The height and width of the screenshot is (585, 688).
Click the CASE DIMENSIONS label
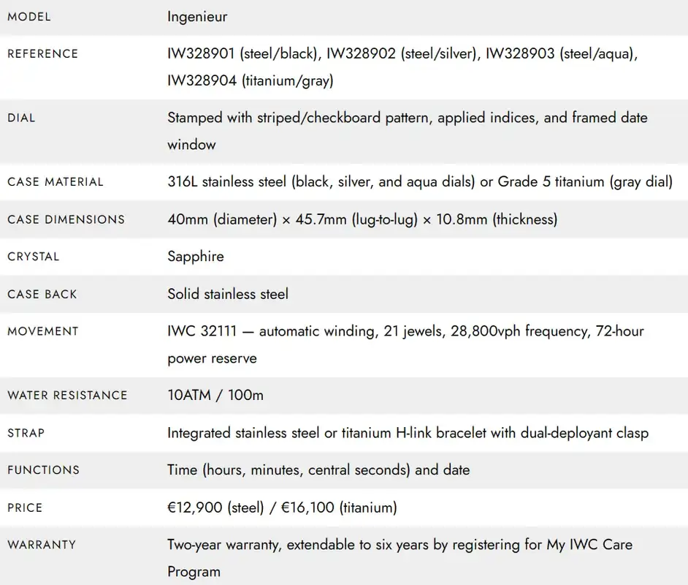click(66, 219)
